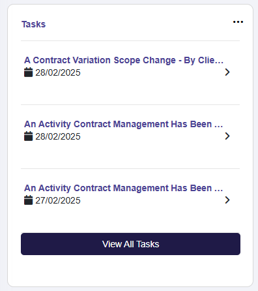Open last An Activity Contract Management task link
Image resolution: width=258 pixels, height=291 pixels.
point(123,188)
